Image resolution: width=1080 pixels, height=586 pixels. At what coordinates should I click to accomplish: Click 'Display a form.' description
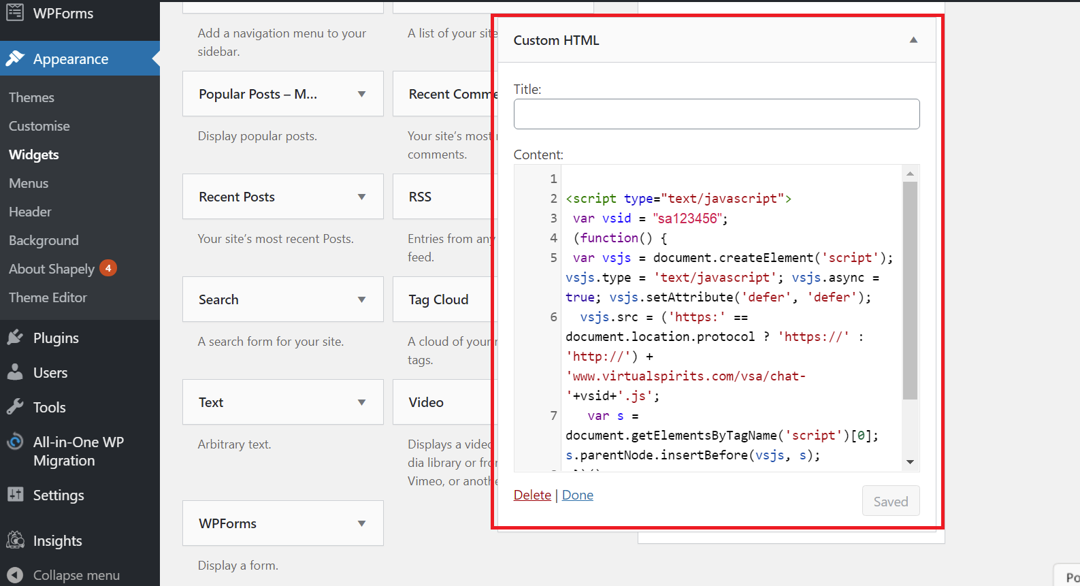pyautogui.click(x=238, y=565)
